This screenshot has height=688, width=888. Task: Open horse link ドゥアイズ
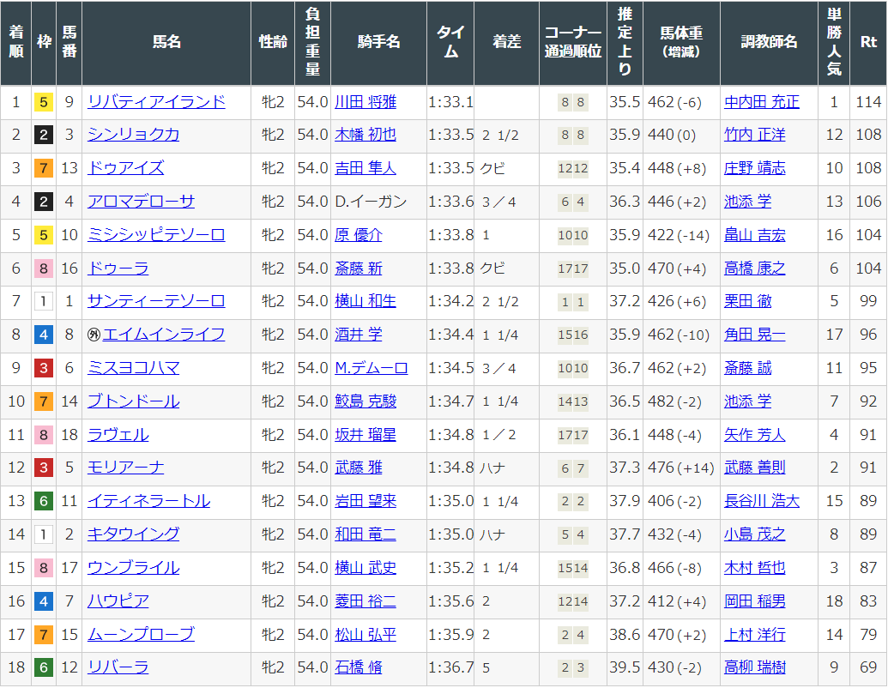[126, 168]
